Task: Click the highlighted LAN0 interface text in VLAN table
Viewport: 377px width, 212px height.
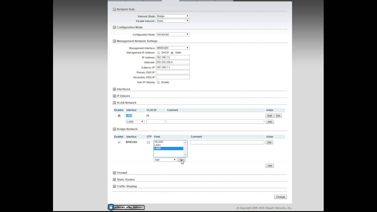Action: pyautogui.click(x=129, y=116)
